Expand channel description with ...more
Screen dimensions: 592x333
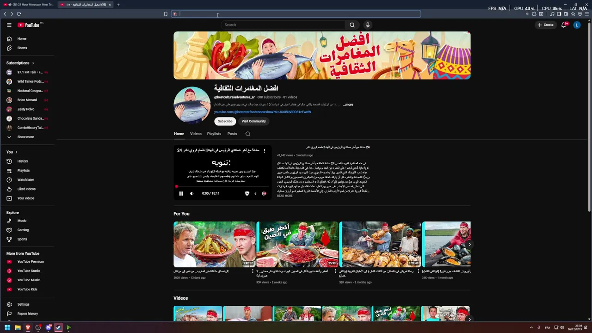pos(348,105)
